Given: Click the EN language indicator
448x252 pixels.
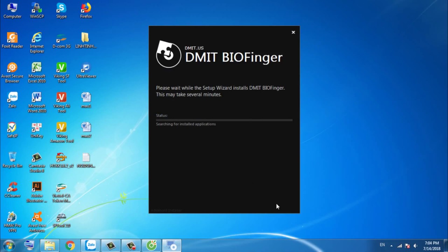Looking at the screenshot, I should point(382,245).
